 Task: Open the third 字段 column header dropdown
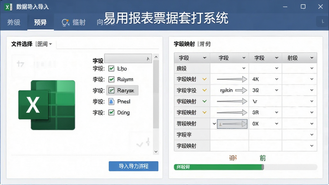(x=277, y=58)
